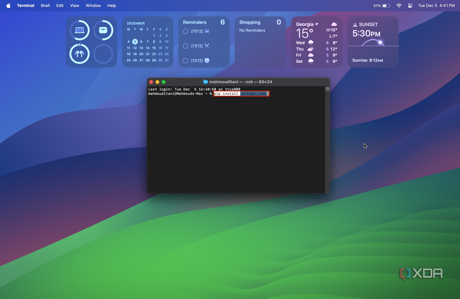Click the location arrow beside Georgia
Screen dimensions: 460x299
317,24
